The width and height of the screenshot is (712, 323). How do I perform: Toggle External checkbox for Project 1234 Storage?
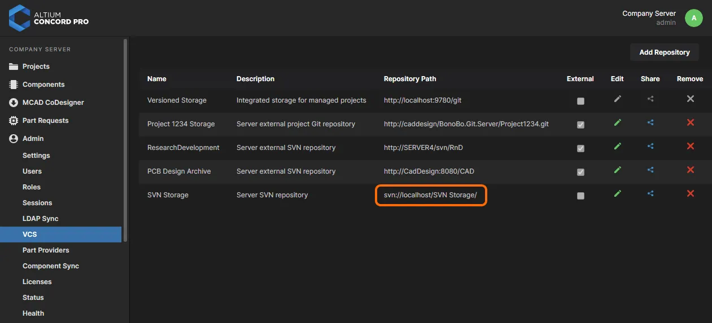[x=580, y=125]
